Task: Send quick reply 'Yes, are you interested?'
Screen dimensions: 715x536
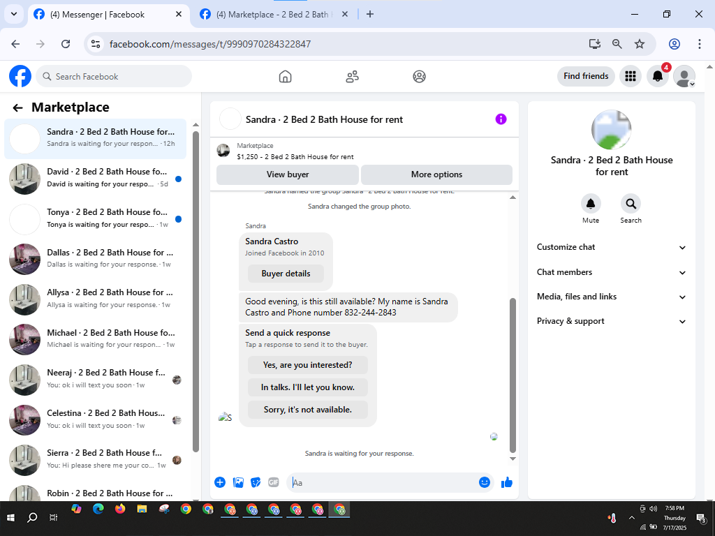Action: tap(307, 365)
